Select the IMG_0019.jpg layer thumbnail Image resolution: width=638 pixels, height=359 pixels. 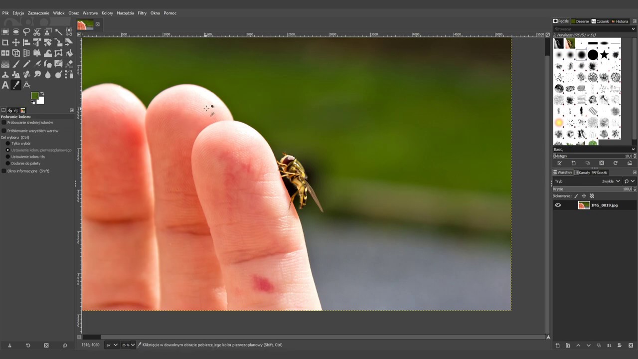pos(584,205)
